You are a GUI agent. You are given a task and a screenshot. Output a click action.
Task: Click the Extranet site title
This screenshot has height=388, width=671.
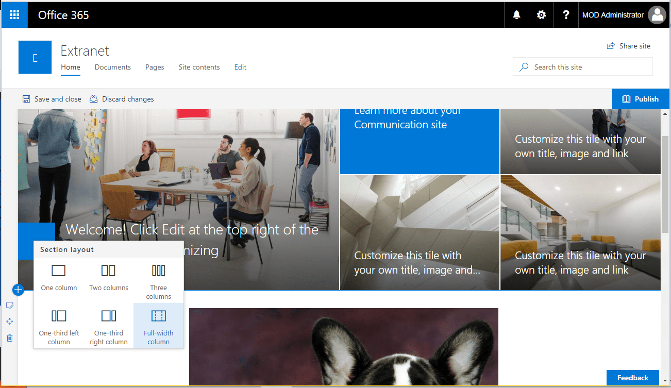85,51
